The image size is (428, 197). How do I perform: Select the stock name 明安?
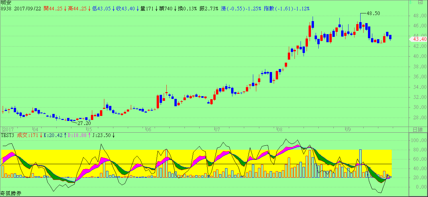tap(5, 3)
